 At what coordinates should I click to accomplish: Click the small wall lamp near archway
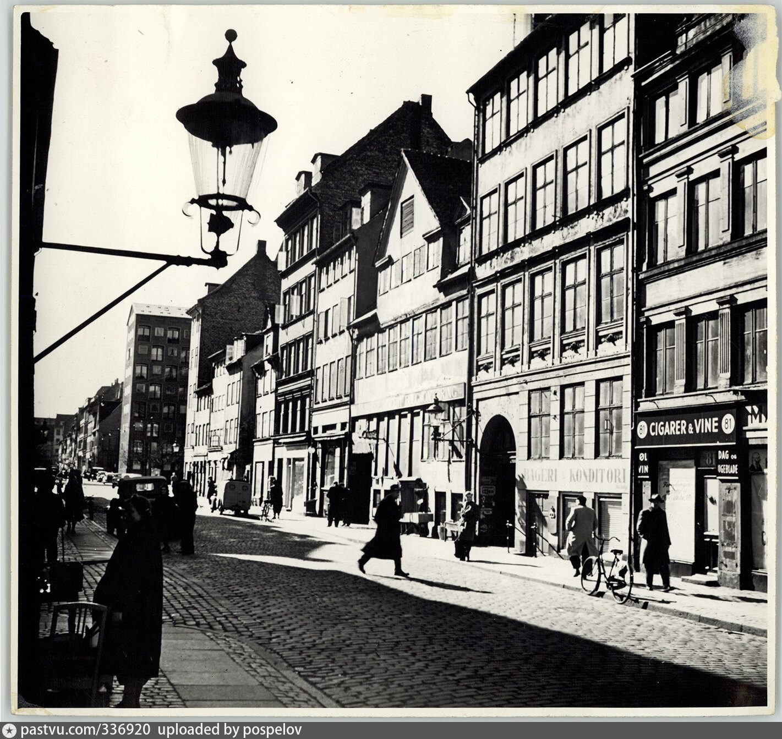click(435, 414)
